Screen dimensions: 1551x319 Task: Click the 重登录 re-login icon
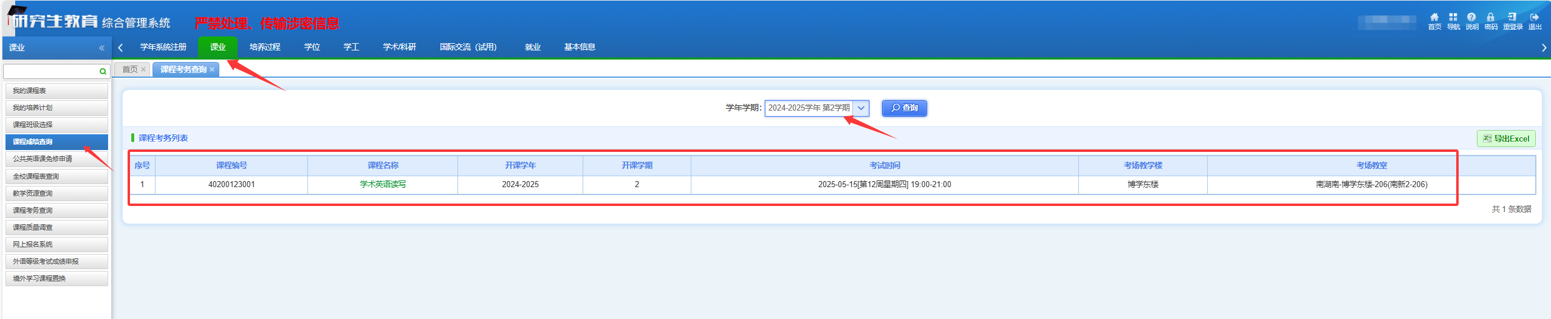coord(1512,18)
